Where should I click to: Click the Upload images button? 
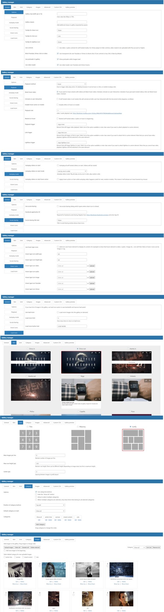tap(9, 547)
